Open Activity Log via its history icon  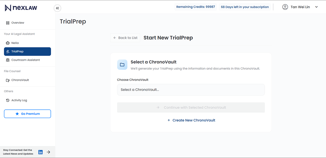7,100
